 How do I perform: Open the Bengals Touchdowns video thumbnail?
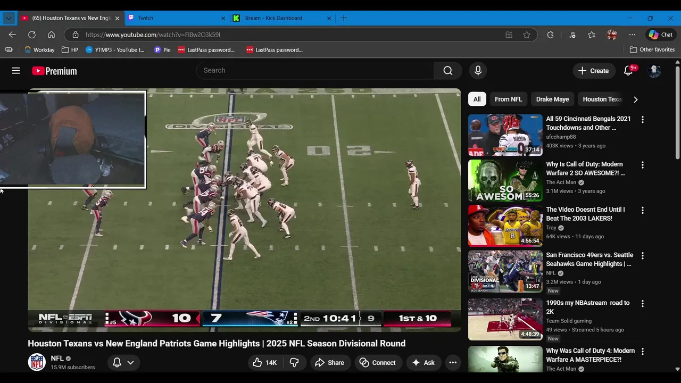[x=505, y=135]
